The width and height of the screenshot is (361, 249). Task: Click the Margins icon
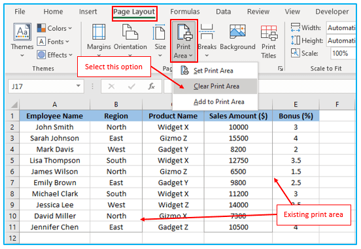click(99, 32)
